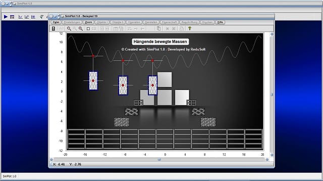323x181 pixels.
Task: Click the left end button of the horizontal scrollbar
Action: click(51, 159)
